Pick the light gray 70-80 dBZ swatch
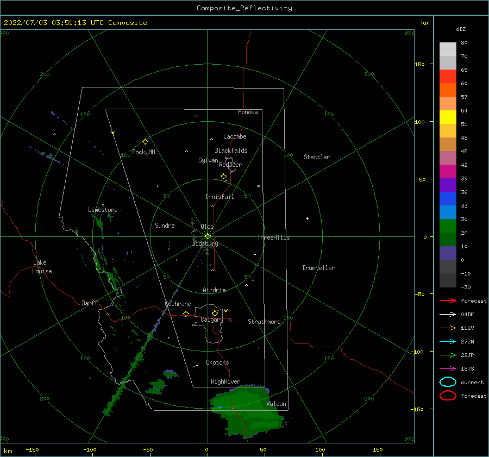This screenshot has width=489, height=457. pos(448,49)
